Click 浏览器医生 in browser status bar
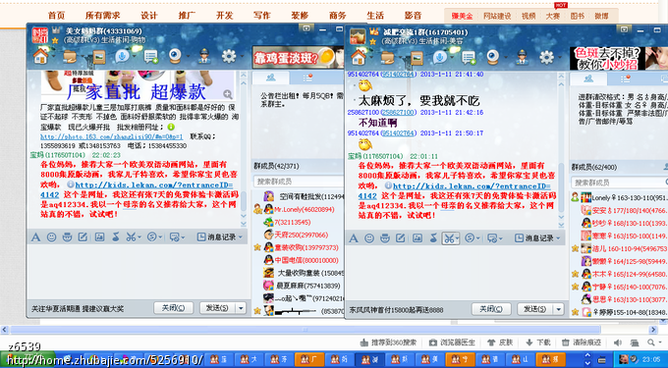Image resolution: width=668 pixels, height=368 pixels. [x=452, y=342]
